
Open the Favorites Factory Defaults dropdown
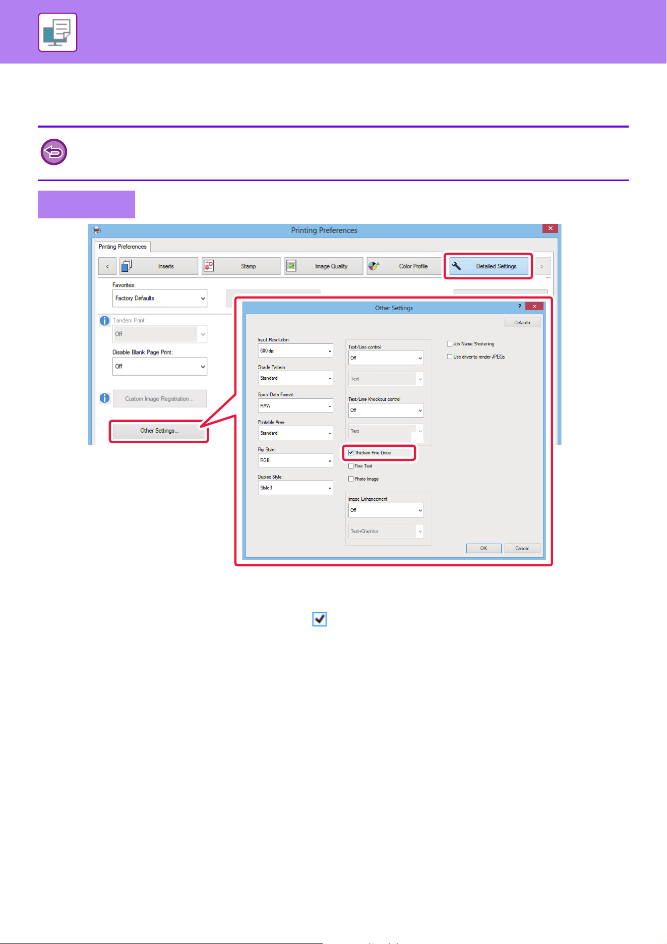[x=159, y=298]
